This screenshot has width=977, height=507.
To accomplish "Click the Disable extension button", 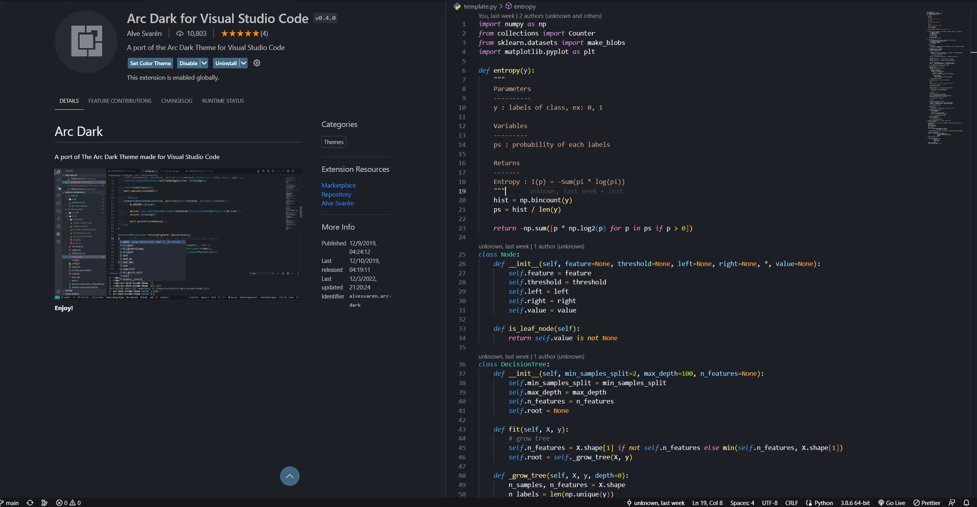I will (x=188, y=63).
